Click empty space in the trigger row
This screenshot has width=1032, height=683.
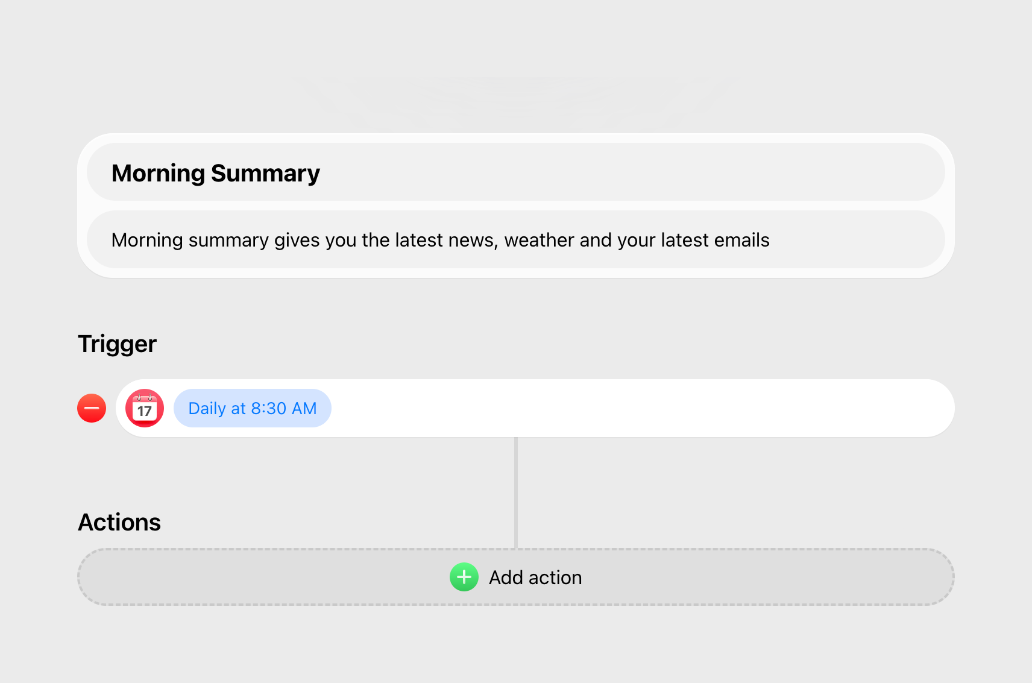[639, 408]
